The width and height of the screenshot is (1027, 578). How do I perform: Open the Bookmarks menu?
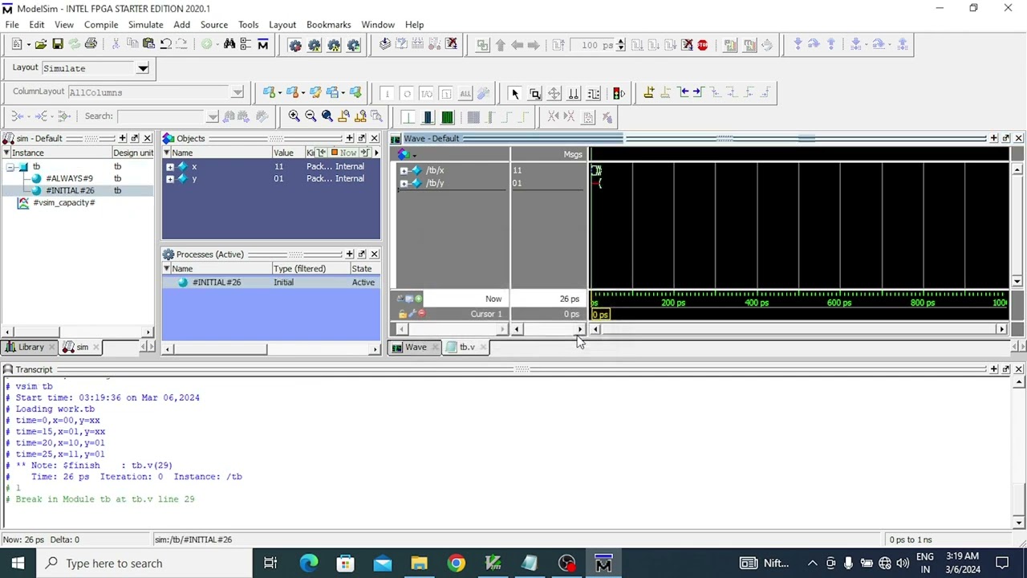click(x=329, y=25)
